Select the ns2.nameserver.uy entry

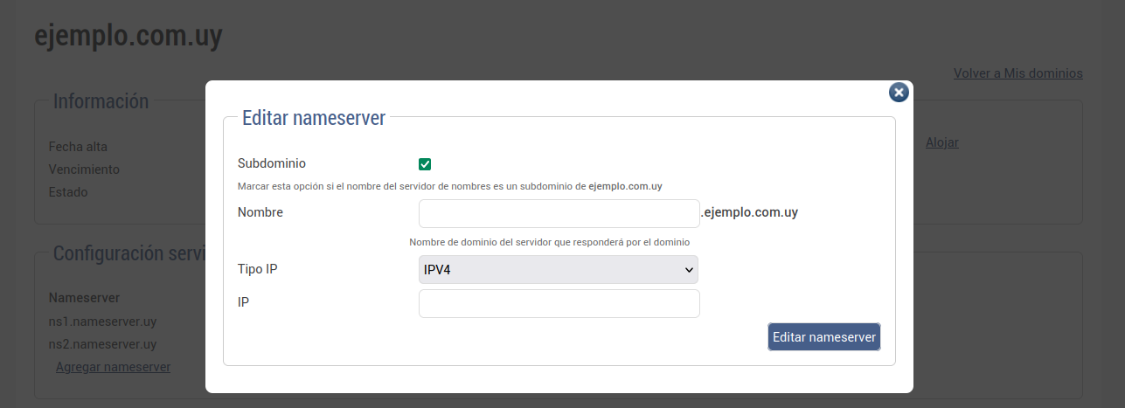(102, 344)
